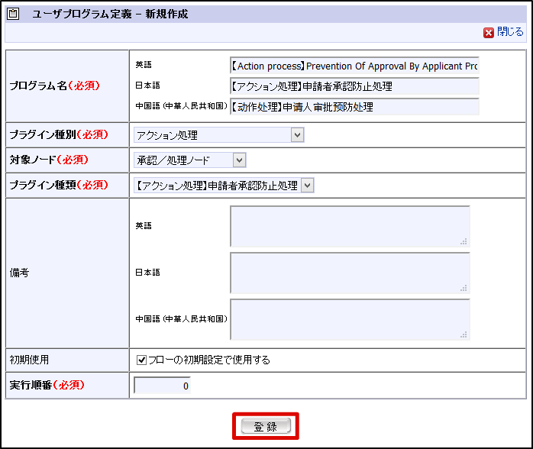533x449 pixels.
Task: Open the プラグイン種類 dropdown
Action: [x=223, y=185]
